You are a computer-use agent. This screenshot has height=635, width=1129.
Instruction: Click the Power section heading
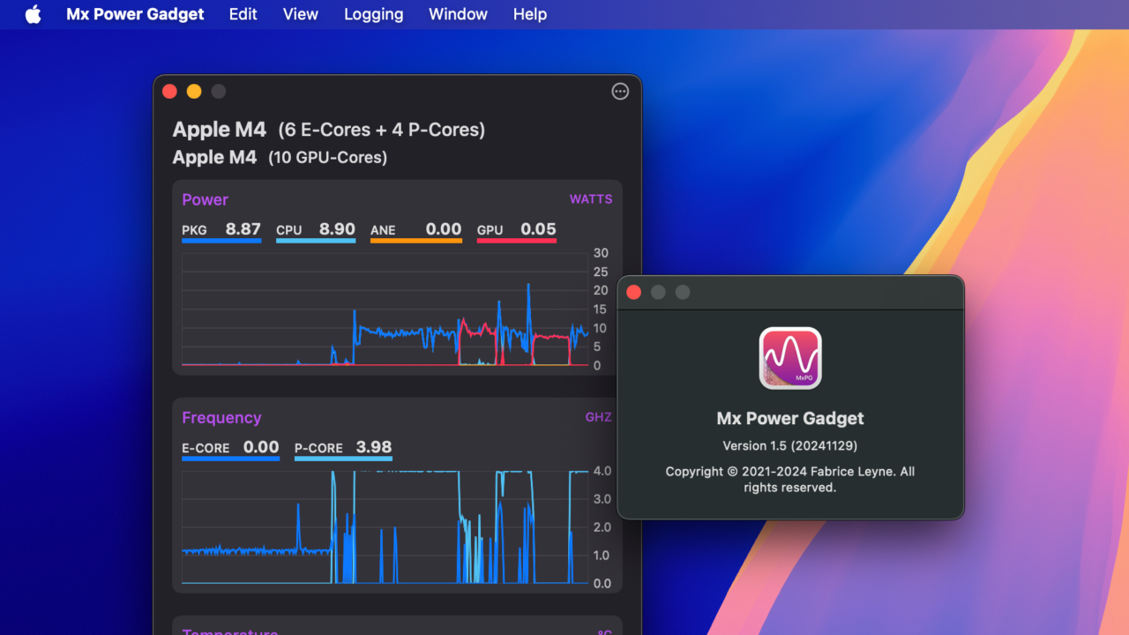point(205,200)
